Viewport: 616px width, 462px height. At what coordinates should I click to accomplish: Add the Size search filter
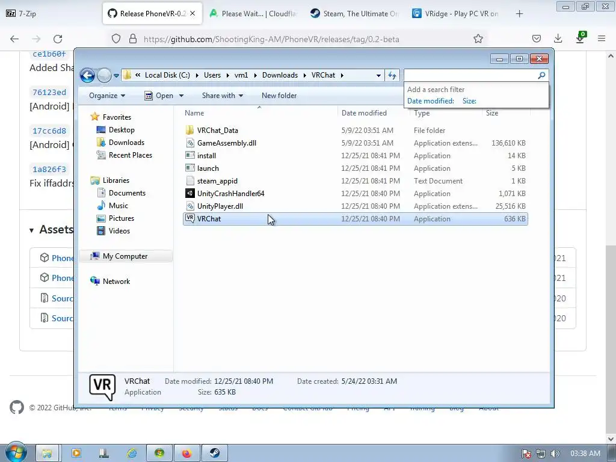coord(469,101)
